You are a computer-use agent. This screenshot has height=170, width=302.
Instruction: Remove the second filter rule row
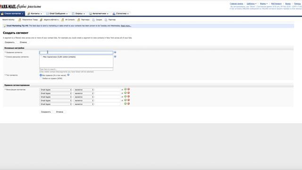128,93
